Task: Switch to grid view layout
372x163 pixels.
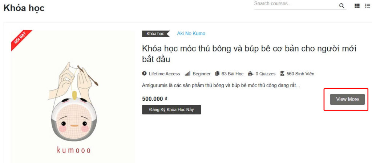Action: click(357, 6)
